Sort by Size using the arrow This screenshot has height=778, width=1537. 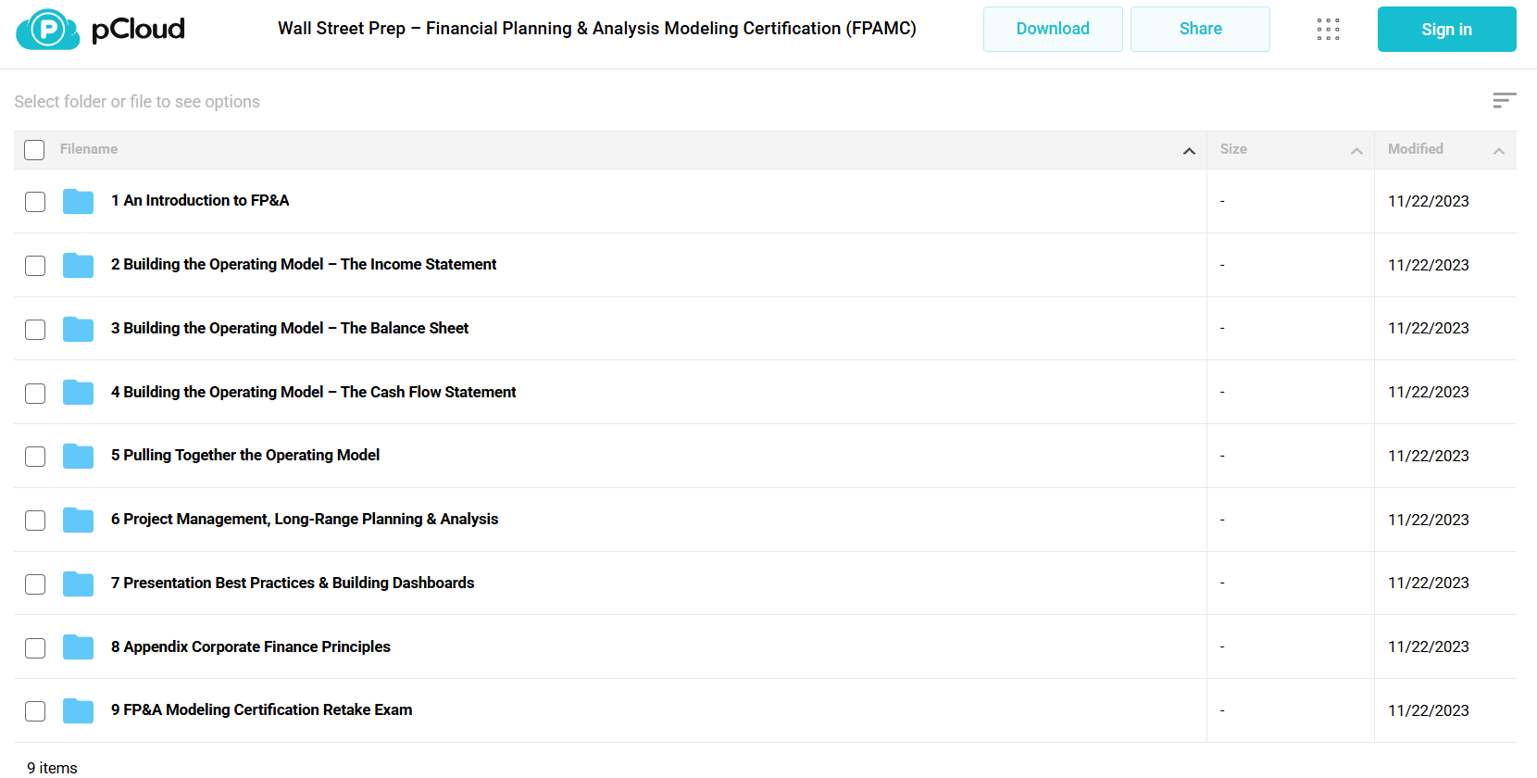(1356, 151)
